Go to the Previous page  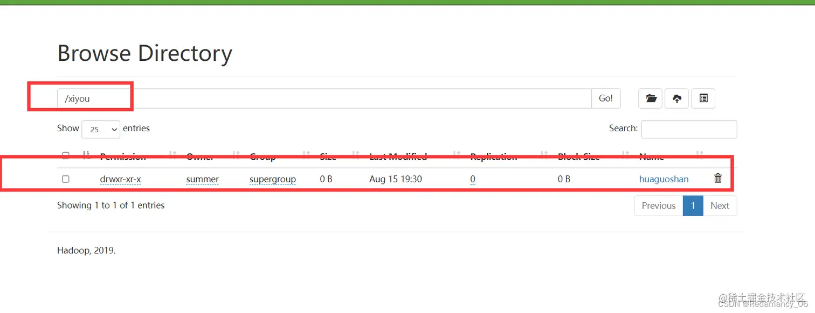659,205
